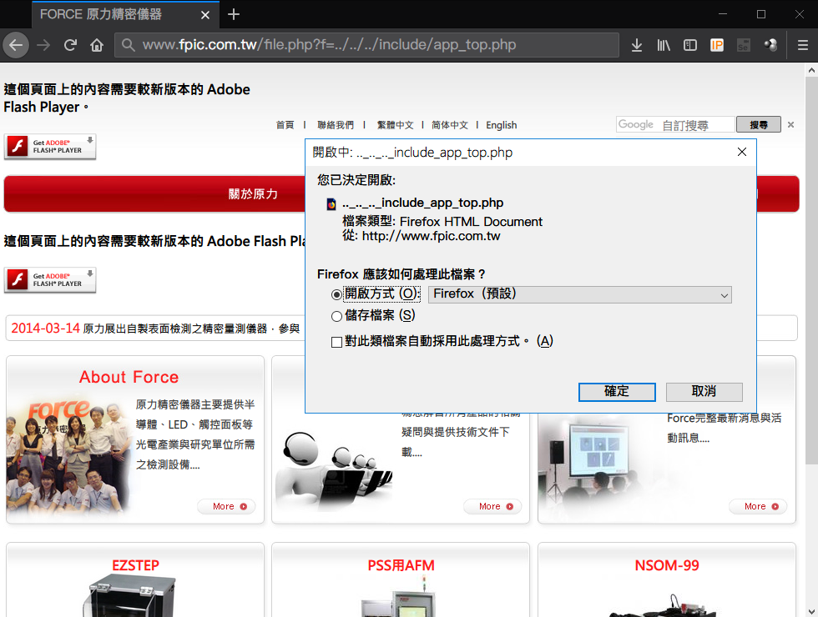Open a new browser tab
818x617 pixels.
234,15
